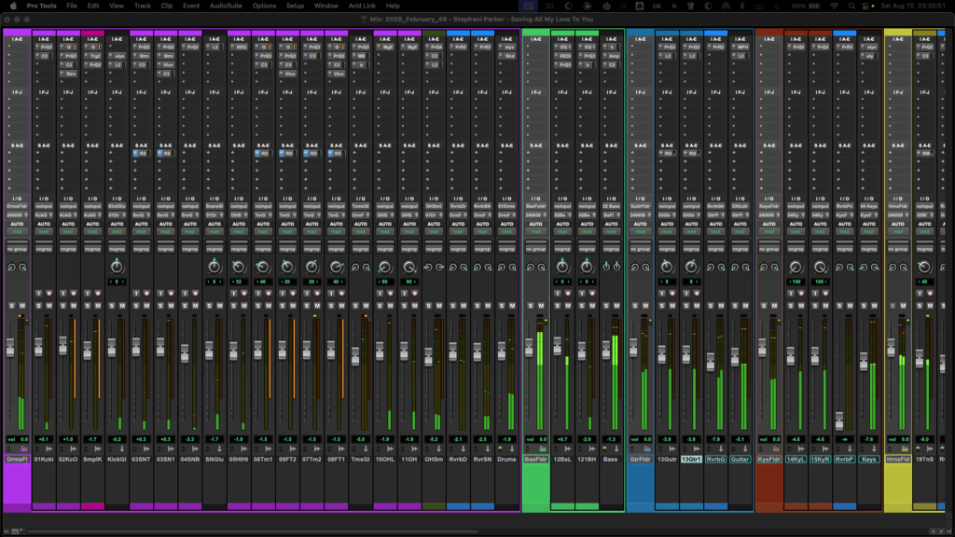The width and height of the screenshot is (955, 537).
Task: Open automation mode selector on HrnsFld
Action: tap(898, 231)
